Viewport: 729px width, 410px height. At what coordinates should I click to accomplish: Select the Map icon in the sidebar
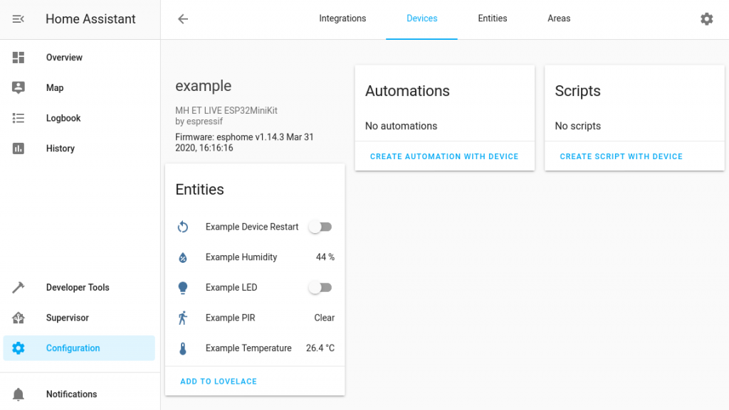(x=20, y=87)
